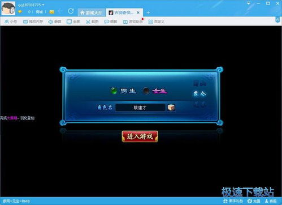Expand the qq187031775 account dropdown arrow
Screen dimensions: 282x205
pyautogui.click(x=44, y=5)
